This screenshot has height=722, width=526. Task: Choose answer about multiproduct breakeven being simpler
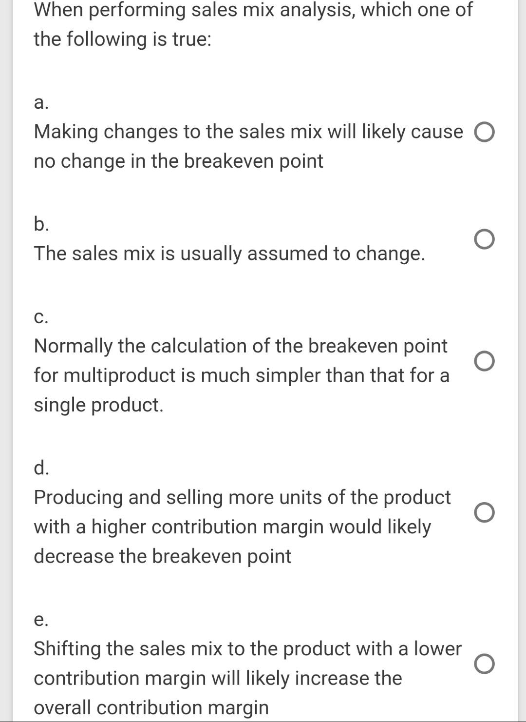pyautogui.click(x=485, y=362)
